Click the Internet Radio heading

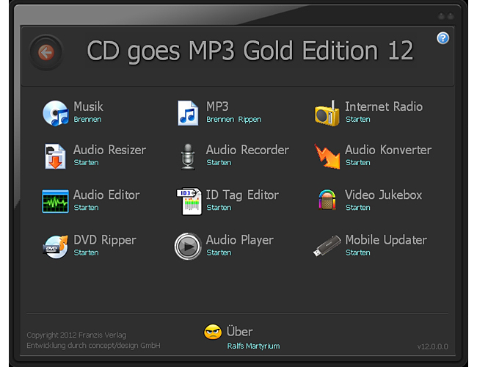pyautogui.click(x=384, y=106)
